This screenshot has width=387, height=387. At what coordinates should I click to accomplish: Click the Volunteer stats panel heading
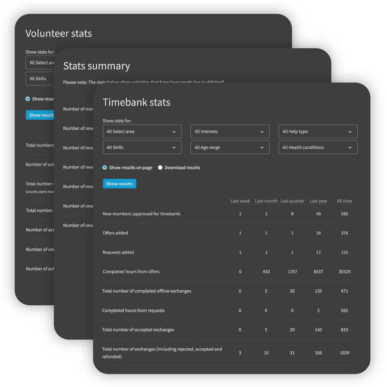tap(58, 34)
